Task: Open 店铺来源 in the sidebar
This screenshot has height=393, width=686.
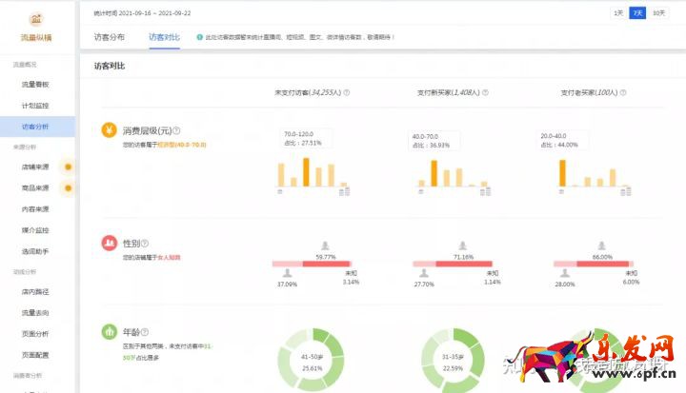Action: click(x=35, y=167)
